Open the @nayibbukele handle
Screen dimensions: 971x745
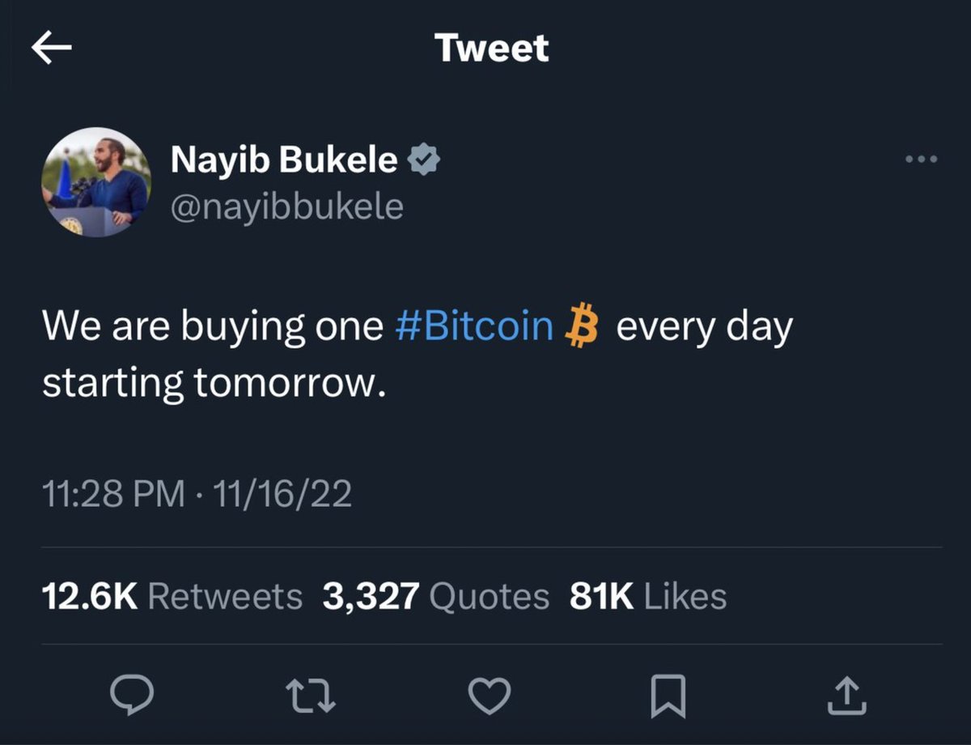coord(286,207)
